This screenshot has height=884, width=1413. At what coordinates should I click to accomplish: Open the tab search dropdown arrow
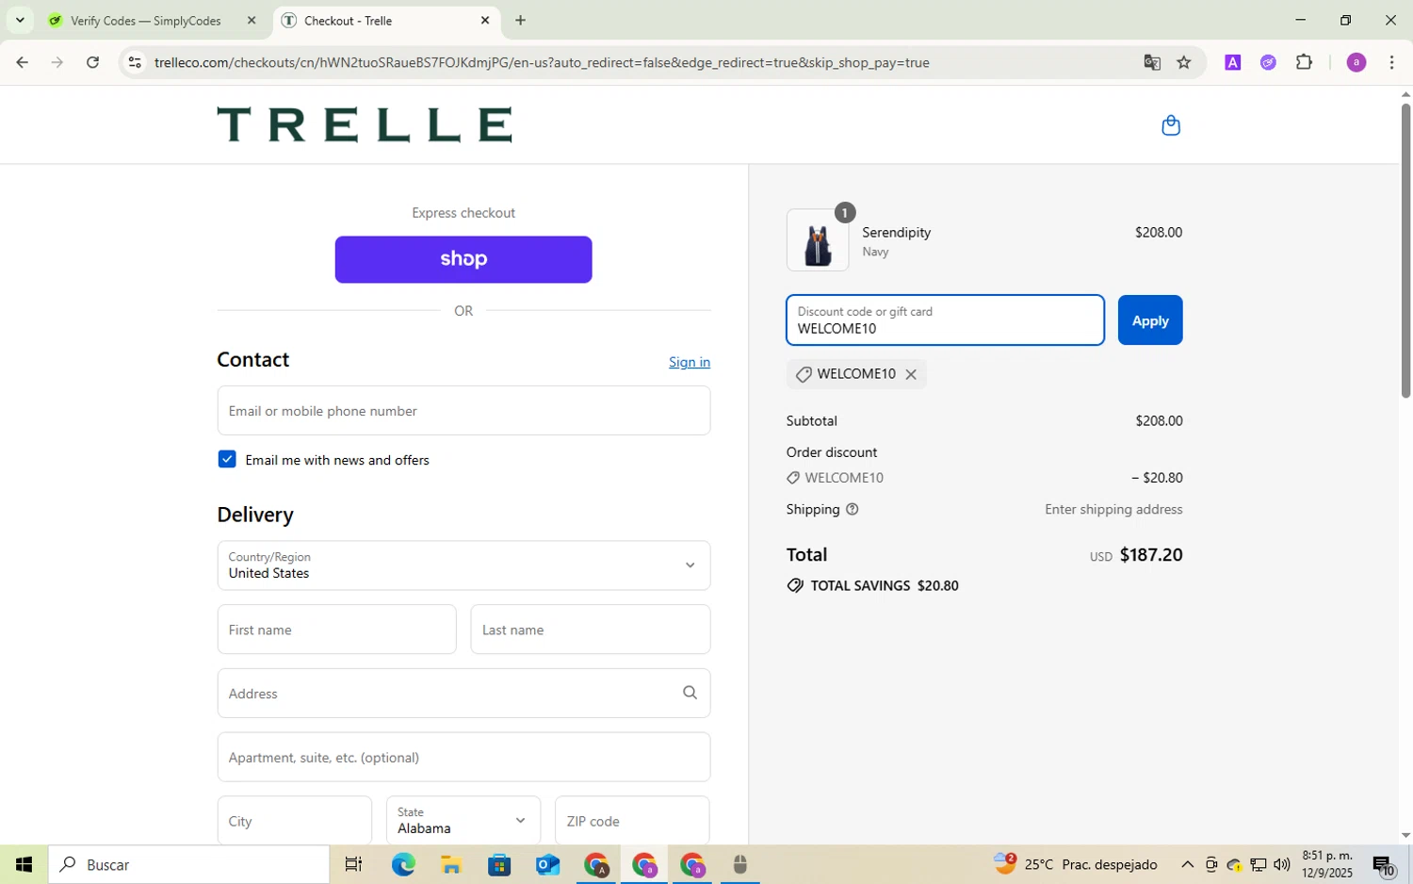pyautogui.click(x=19, y=20)
